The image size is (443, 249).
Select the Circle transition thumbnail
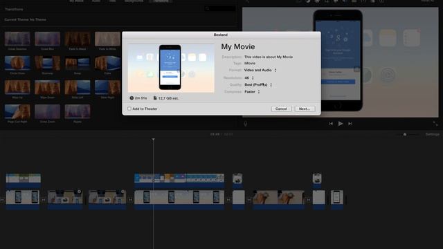pyautogui.click(x=17, y=63)
